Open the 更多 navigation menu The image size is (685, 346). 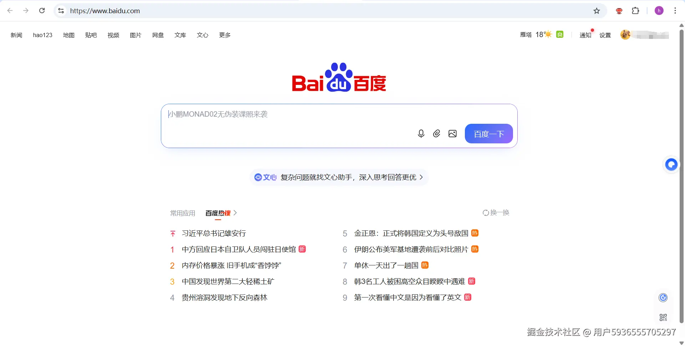[225, 35]
